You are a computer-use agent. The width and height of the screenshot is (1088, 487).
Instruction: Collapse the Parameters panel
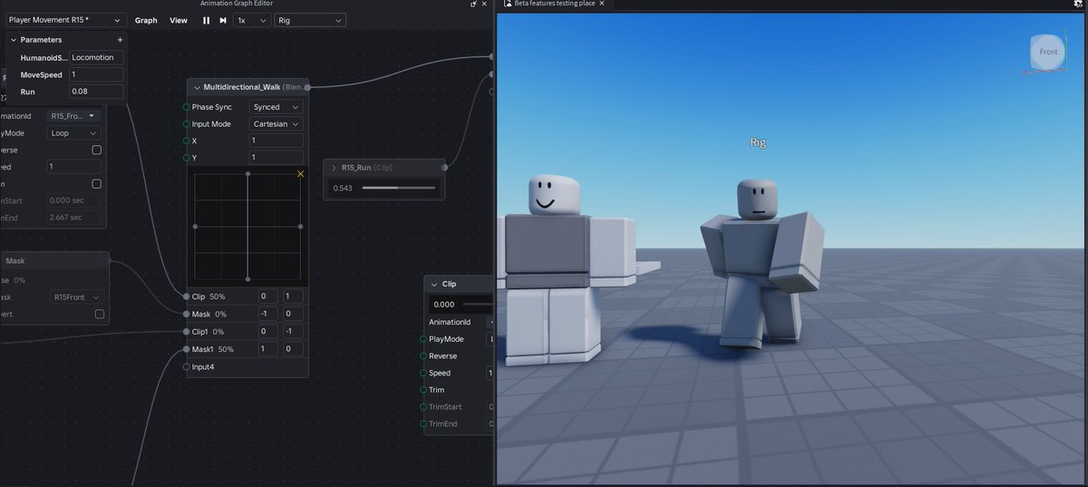click(x=13, y=40)
